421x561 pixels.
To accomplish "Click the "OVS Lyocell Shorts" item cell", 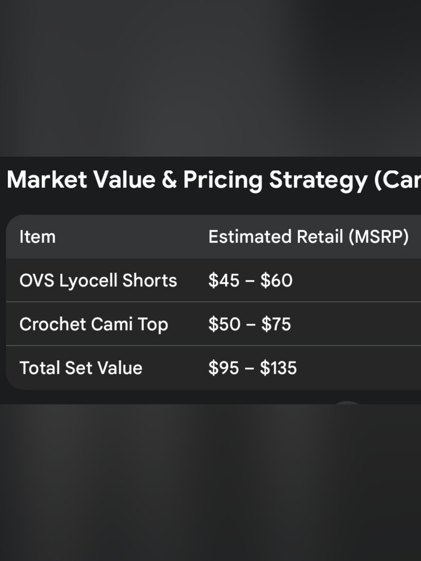I will [98, 280].
